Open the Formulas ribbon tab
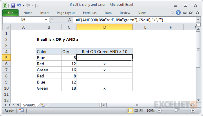This screenshot has width=203, height=116. [90, 13]
